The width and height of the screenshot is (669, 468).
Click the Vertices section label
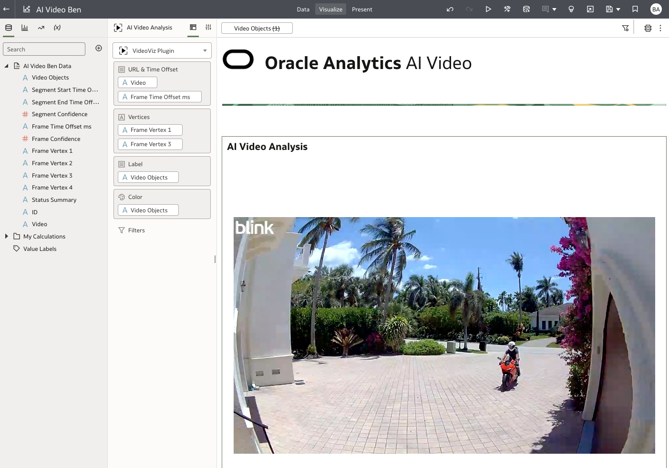(x=139, y=117)
